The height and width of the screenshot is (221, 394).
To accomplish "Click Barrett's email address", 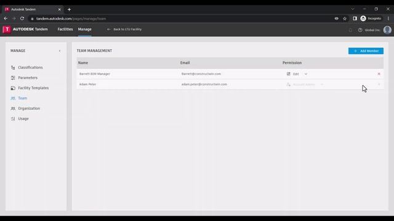I will tap(201, 74).
